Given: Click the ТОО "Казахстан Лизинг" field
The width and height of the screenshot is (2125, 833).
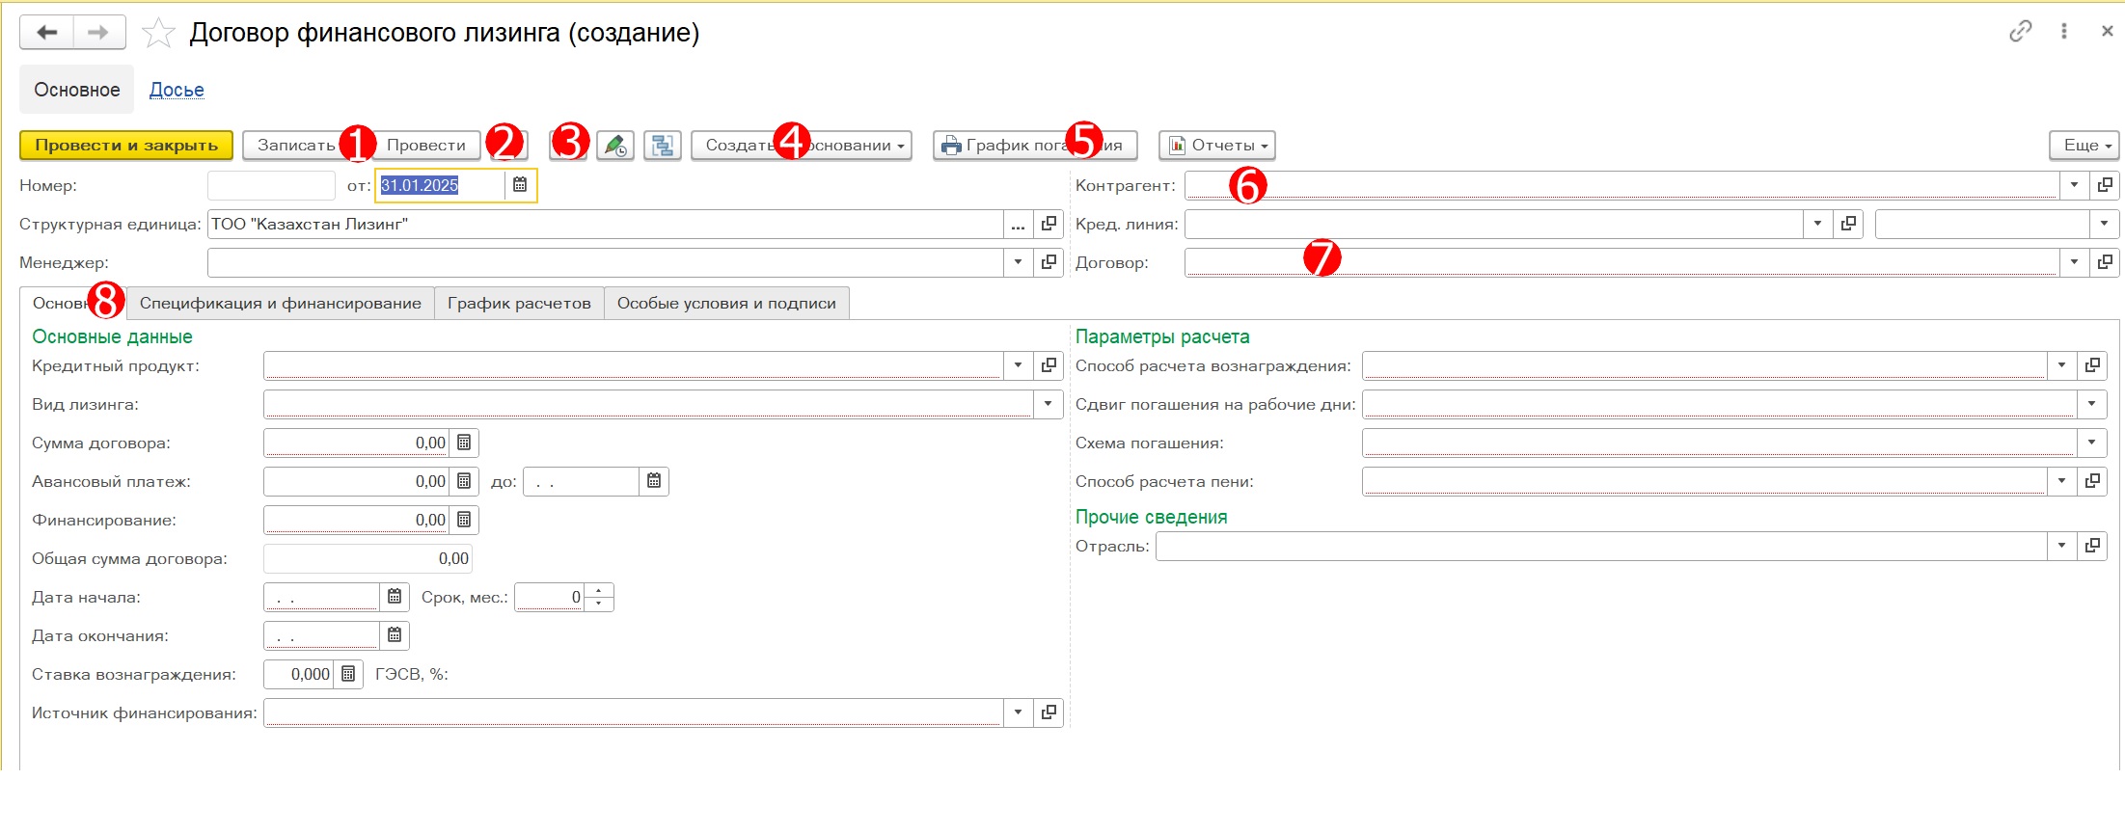Looking at the screenshot, I should click(x=605, y=225).
